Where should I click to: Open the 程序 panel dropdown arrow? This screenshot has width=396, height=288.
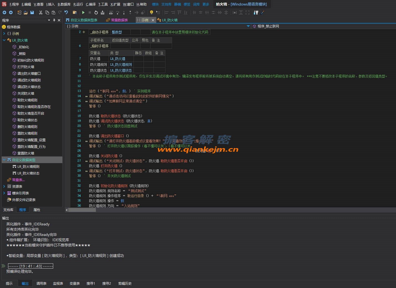coord(49,20)
